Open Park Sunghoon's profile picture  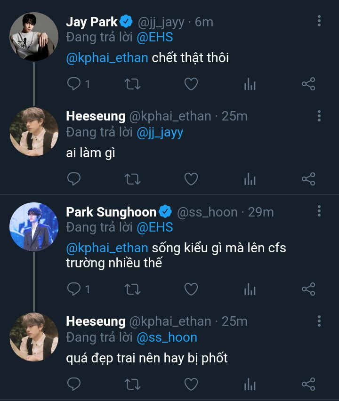coord(34,226)
